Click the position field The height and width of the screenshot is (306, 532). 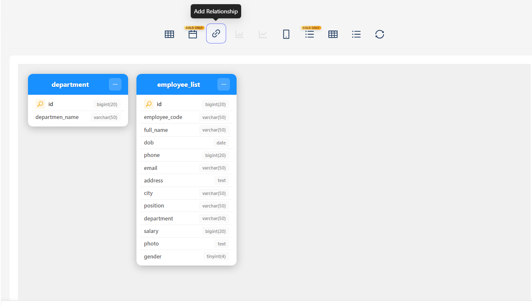point(187,206)
